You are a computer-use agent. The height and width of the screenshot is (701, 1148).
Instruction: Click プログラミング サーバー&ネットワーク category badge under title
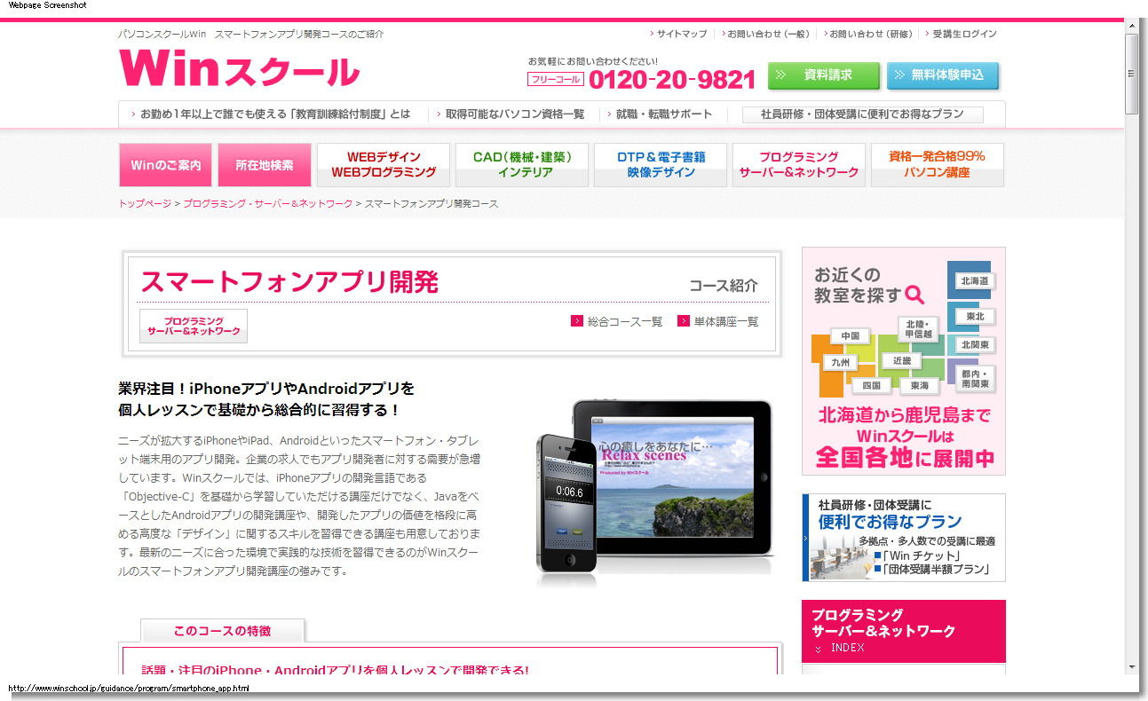pos(194,326)
